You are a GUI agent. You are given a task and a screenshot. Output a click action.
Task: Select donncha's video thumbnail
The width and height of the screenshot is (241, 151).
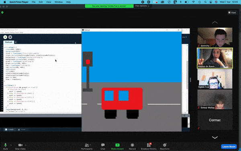[215, 37]
